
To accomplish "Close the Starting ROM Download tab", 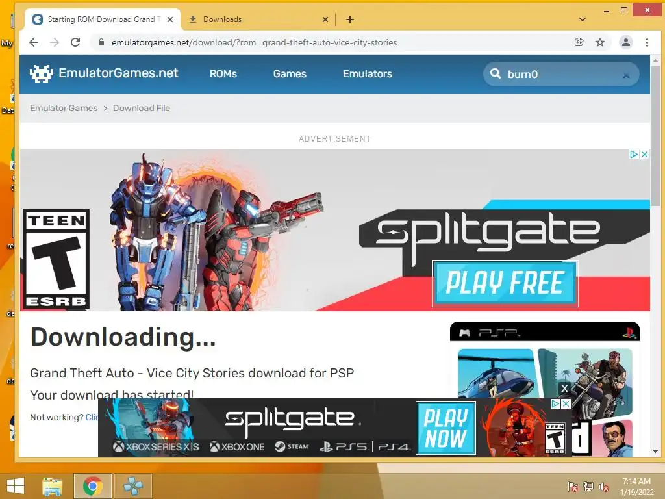I will coord(170,19).
